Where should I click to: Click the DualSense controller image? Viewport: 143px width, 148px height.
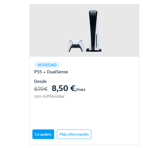(76, 46)
